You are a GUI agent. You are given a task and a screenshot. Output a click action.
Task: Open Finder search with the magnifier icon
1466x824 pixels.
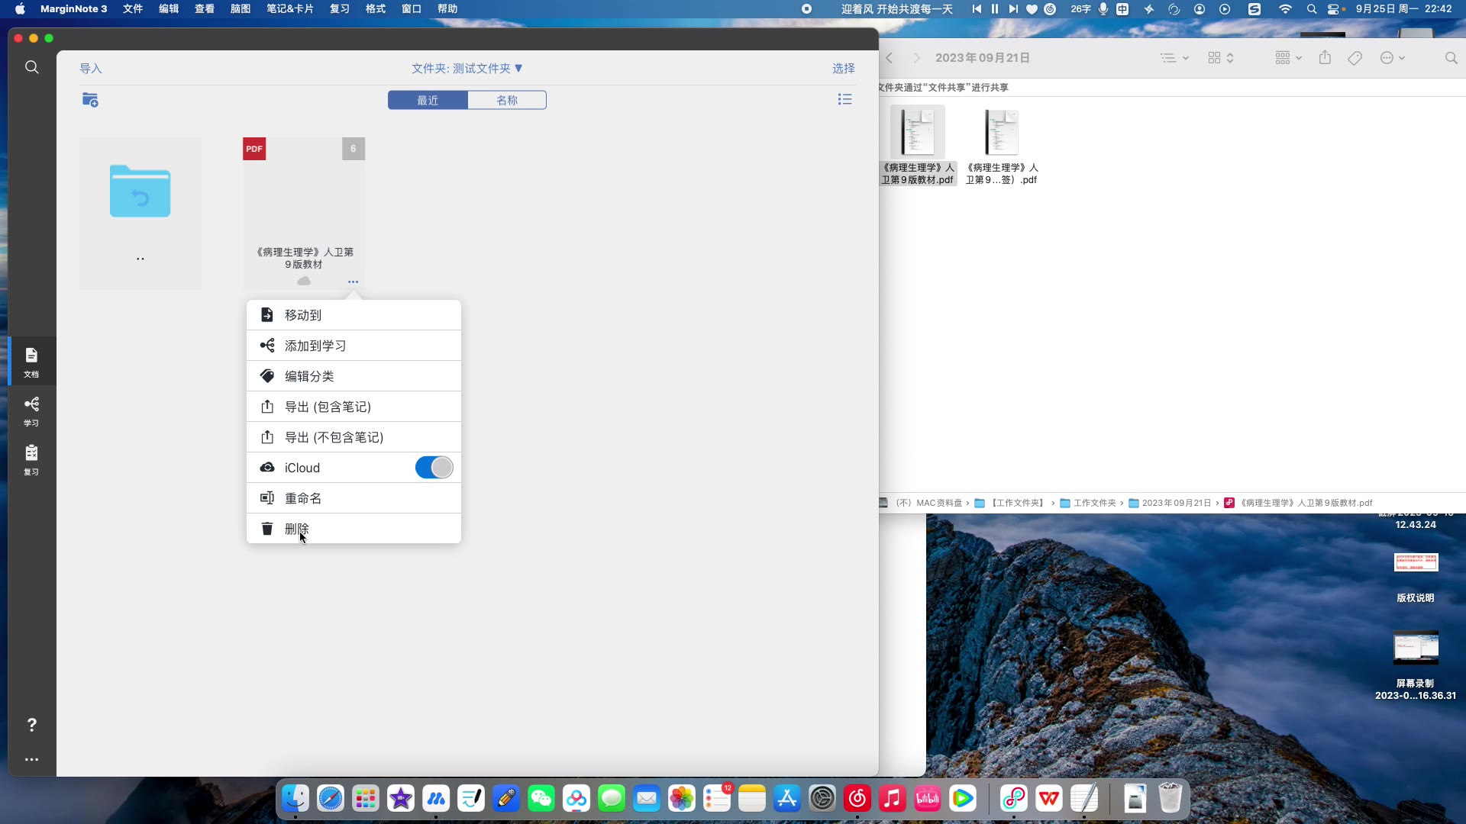point(1450,57)
